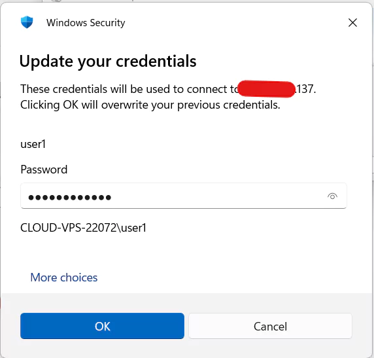Click the overwrite previous credentials sentence
This screenshot has width=374, height=358.
[x=150, y=105]
